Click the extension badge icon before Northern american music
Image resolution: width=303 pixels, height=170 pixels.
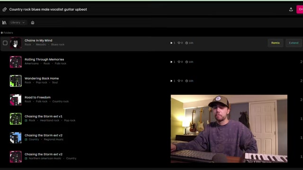(x=26, y=159)
